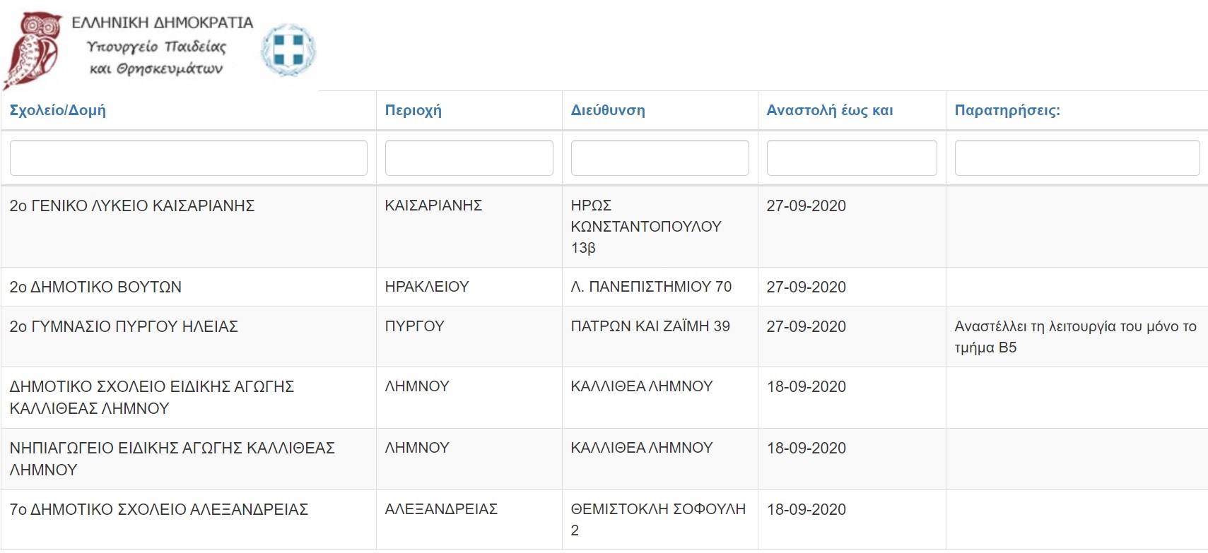Focus the Περιοχή filter input box
The image size is (1208, 553).
[469, 157]
